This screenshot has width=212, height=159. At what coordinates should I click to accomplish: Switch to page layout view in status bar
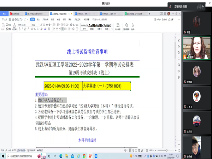130,151
